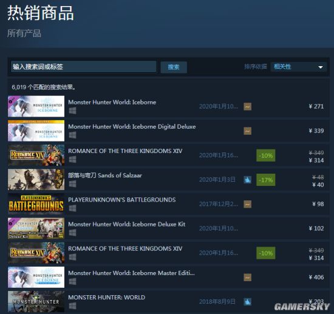Click the review icon on Iceborne Digital Deluxe row
This screenshot has width=334, height=314.
tap(247, 131)
